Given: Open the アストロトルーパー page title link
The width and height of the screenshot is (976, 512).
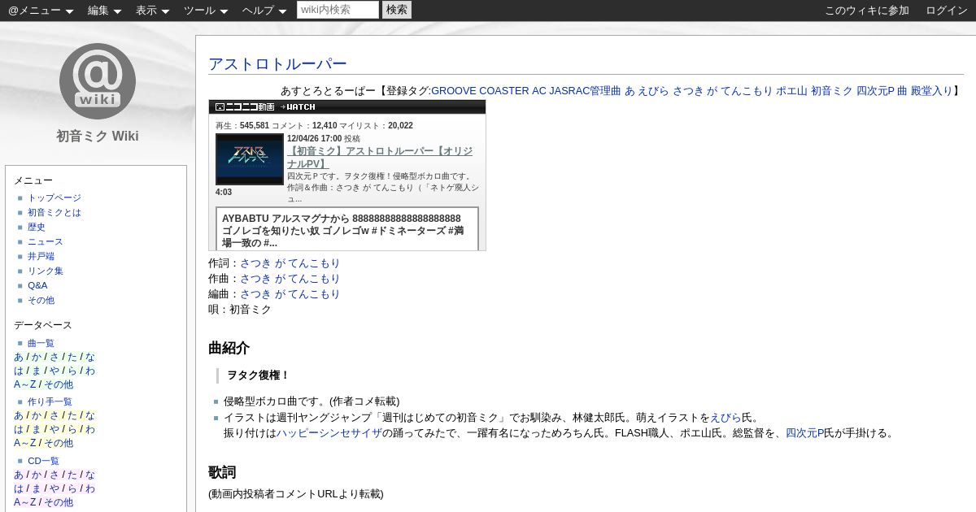Looking at the screenshot, I should click(277, 64).
